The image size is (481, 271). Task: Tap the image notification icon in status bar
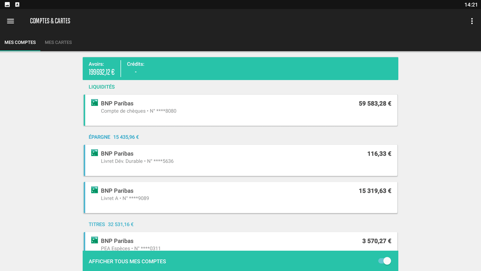click(x=7, y=5)
